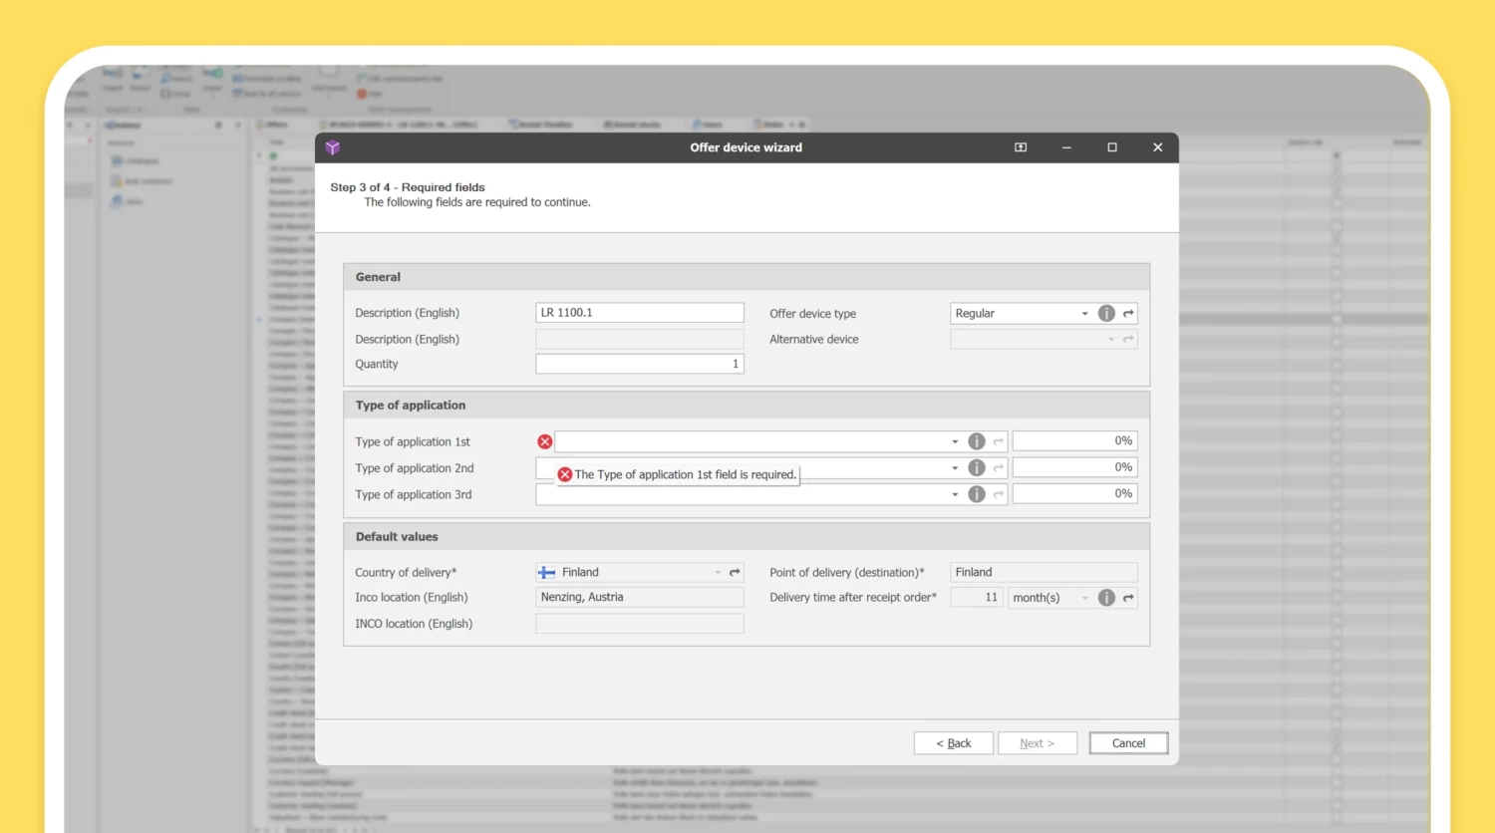Click the Inco location field with Nenzing, Austria
Viewport: 1495px width, 833px height.
point(639,597)
